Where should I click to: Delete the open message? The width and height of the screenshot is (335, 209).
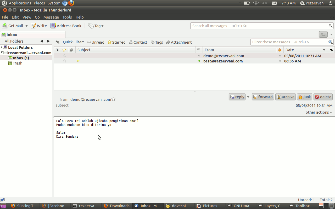pos(323,97)
